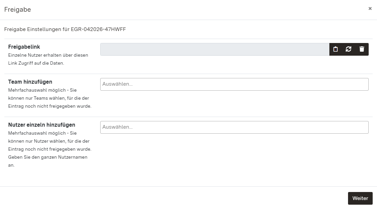Viewport: 377px width, 208px height.
Task: Regenerate the share link with refresh icon
Action: click(x=349, y=49)
